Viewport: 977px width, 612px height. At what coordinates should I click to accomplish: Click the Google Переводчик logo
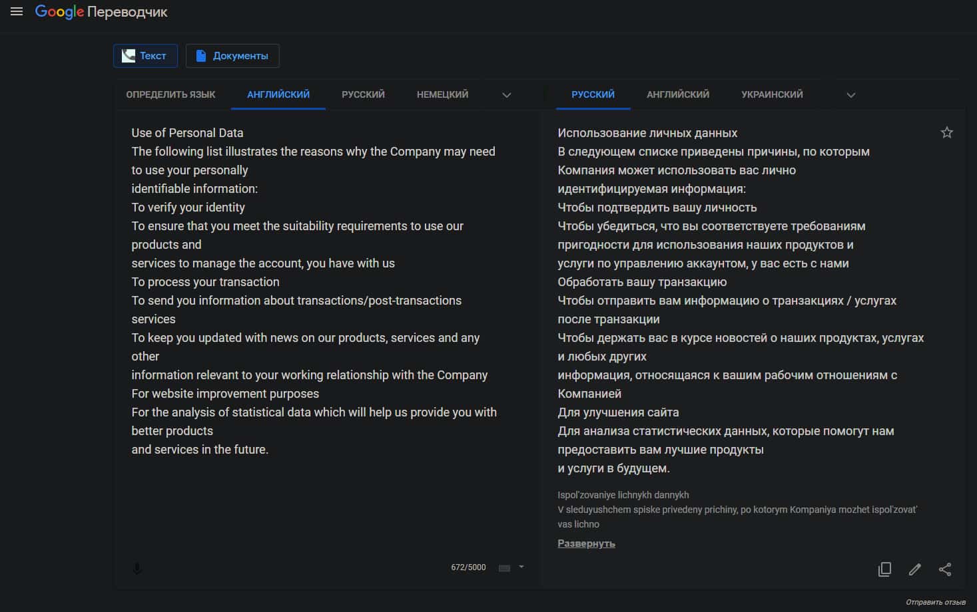[x=101, y=12]
